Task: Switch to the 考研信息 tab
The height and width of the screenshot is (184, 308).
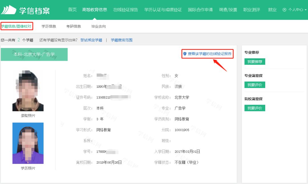Action: tap(74, 26)
